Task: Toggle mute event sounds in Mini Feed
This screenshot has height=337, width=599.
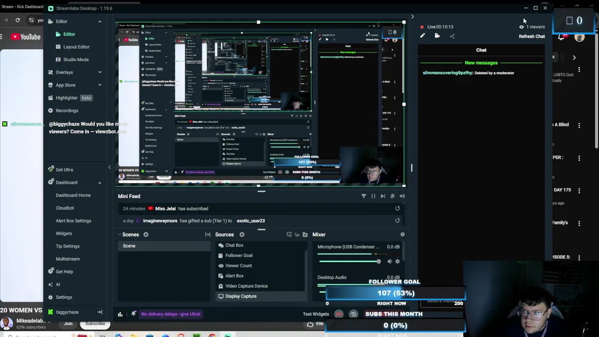Action: [x=393, y=196]
